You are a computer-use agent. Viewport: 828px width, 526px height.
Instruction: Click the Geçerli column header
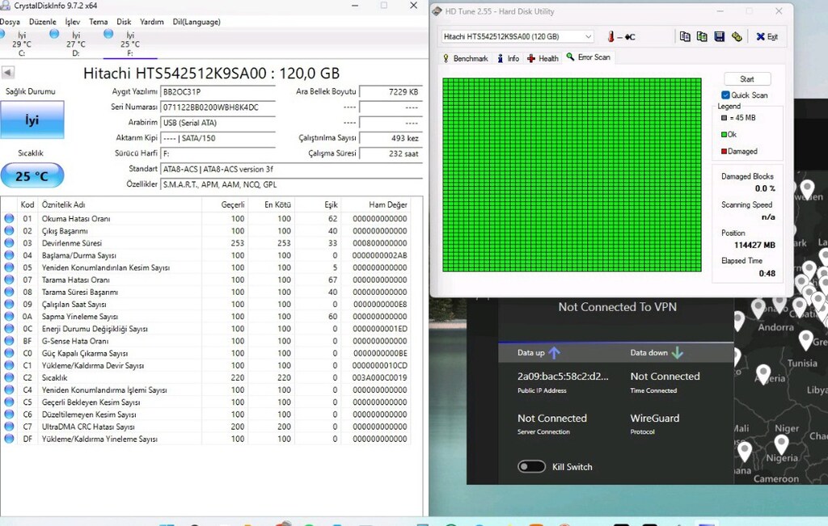[225, 204]
